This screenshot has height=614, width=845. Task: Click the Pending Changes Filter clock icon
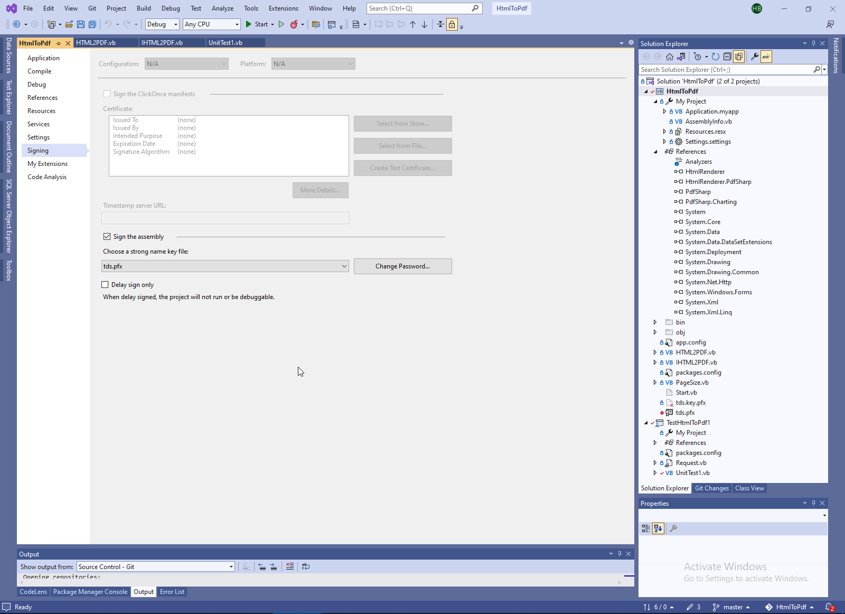pyautogui.click(x=698, y=57)
